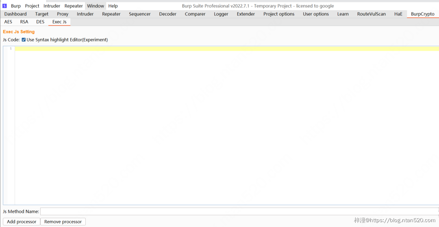Open the Help menu
Image resolution: width=439 pixels, height=227 pixels.
tap(113, 6)
